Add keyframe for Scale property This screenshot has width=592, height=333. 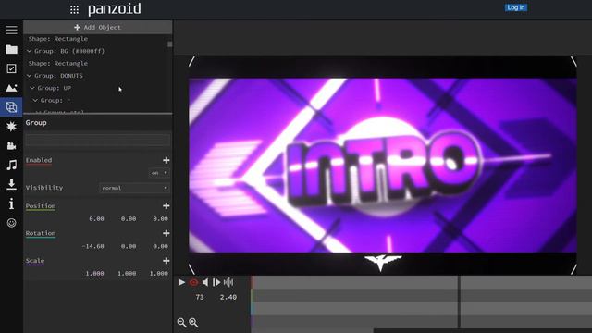(166, 261)
